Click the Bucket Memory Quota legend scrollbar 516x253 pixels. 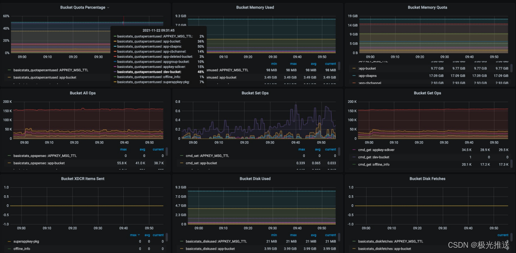(x=512, y=68)
